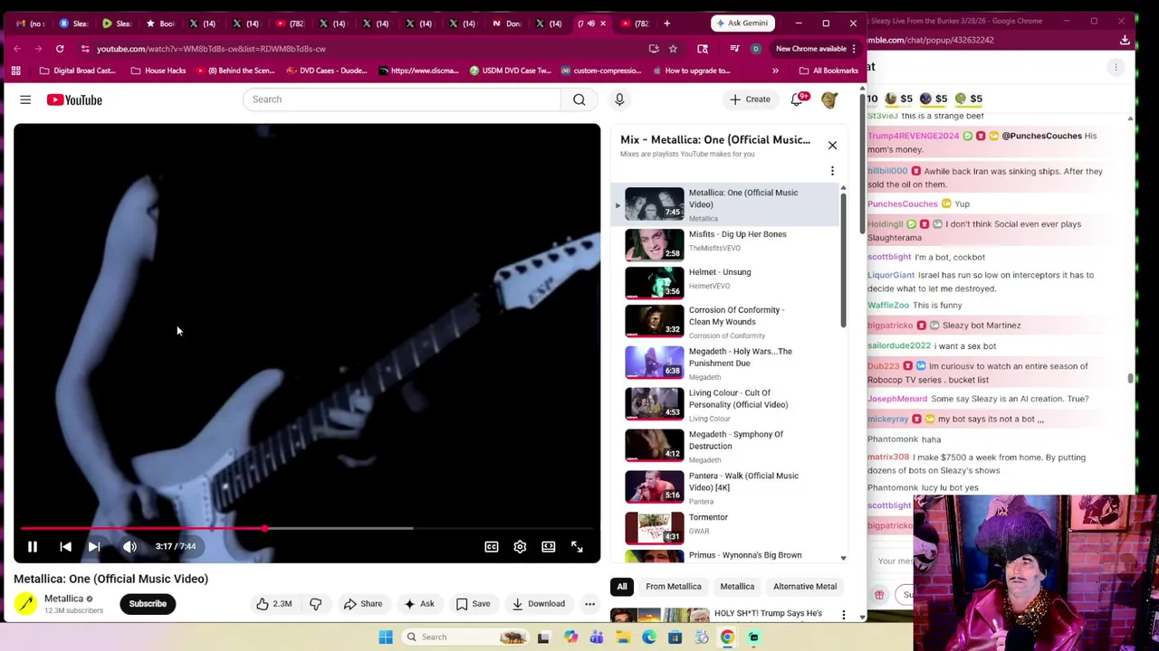
Task: Switch to the Gmail tab
Action: [x=29, y=24]
